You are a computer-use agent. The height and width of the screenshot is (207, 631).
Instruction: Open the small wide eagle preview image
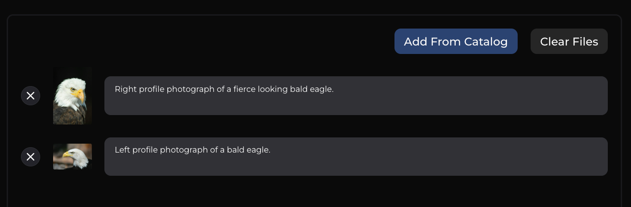[72, 157]
